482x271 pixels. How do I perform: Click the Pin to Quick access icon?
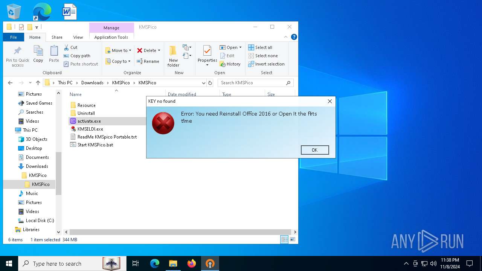point(17,56)
